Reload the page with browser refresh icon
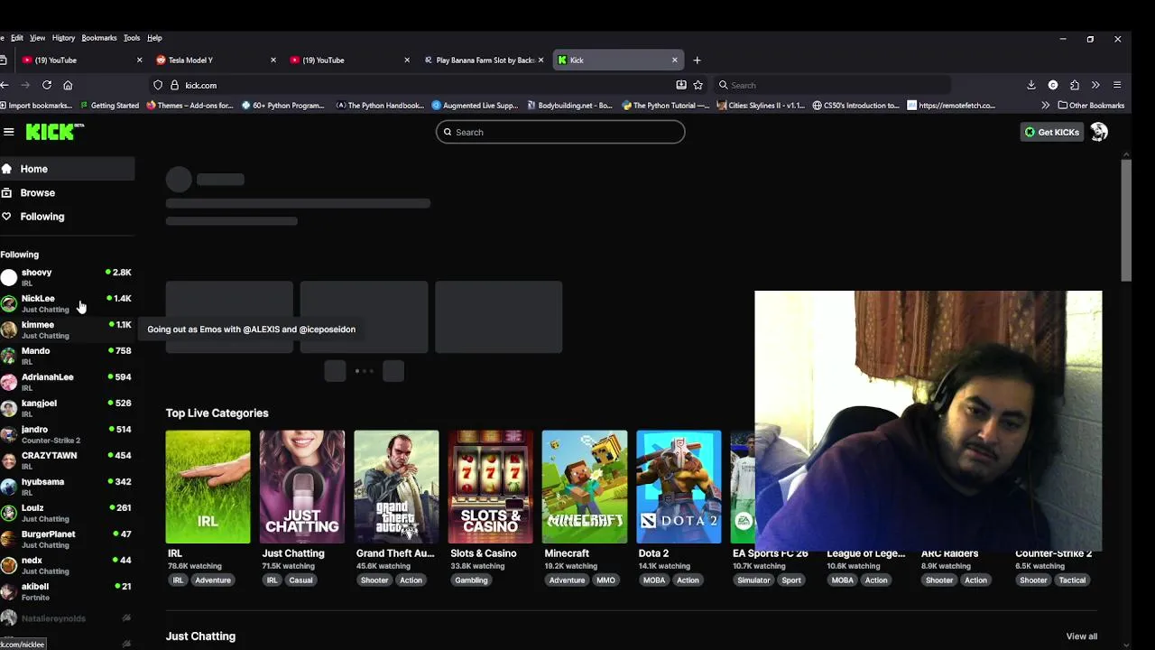Screen dimensions: 1155x650 [x=47, y=85]
